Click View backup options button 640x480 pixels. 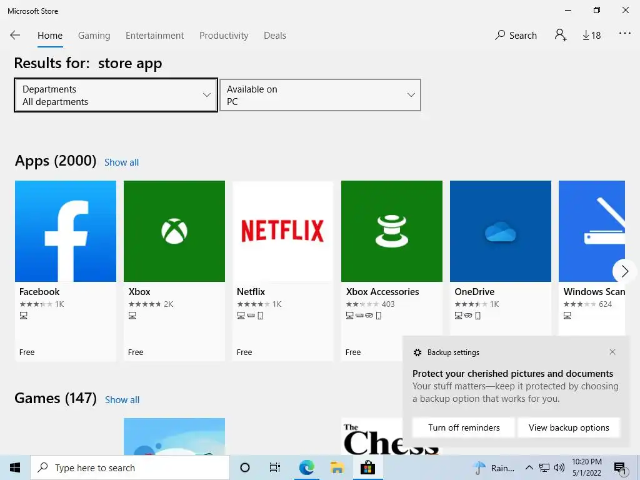[x=569, y=427]
